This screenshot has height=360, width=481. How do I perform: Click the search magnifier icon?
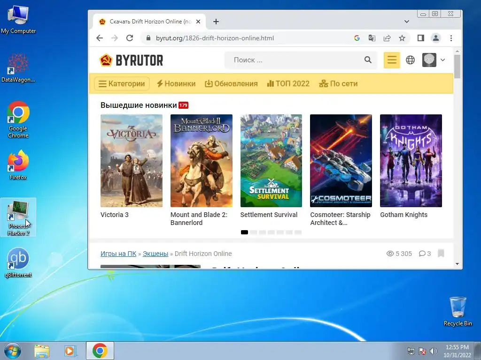pos(368,60)
